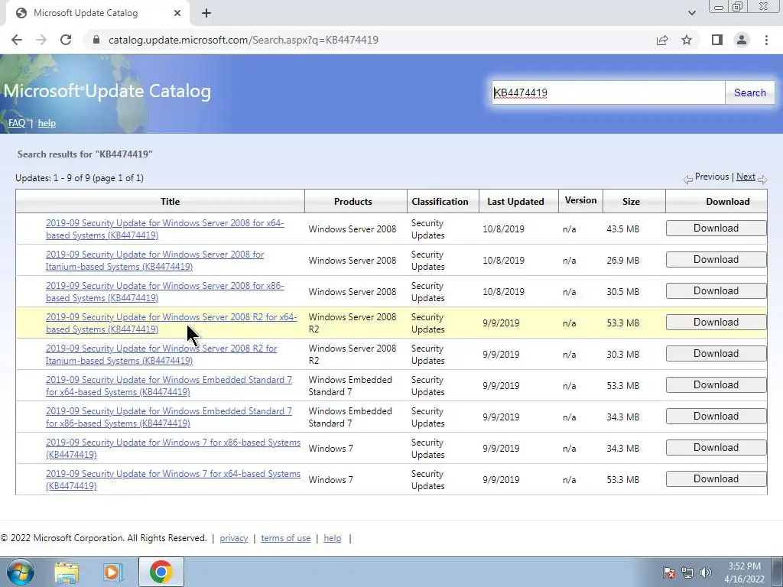Reload the page with the refresh icon
This screenshot has width=783, height=587.
click(66, 40)
